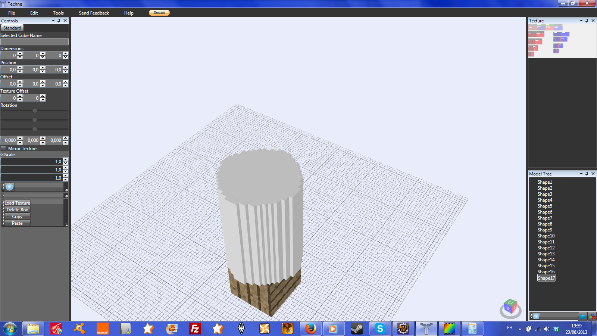Increase the first Position value
The height and width of the screenshot is (336, 597).
coord(20,68)
